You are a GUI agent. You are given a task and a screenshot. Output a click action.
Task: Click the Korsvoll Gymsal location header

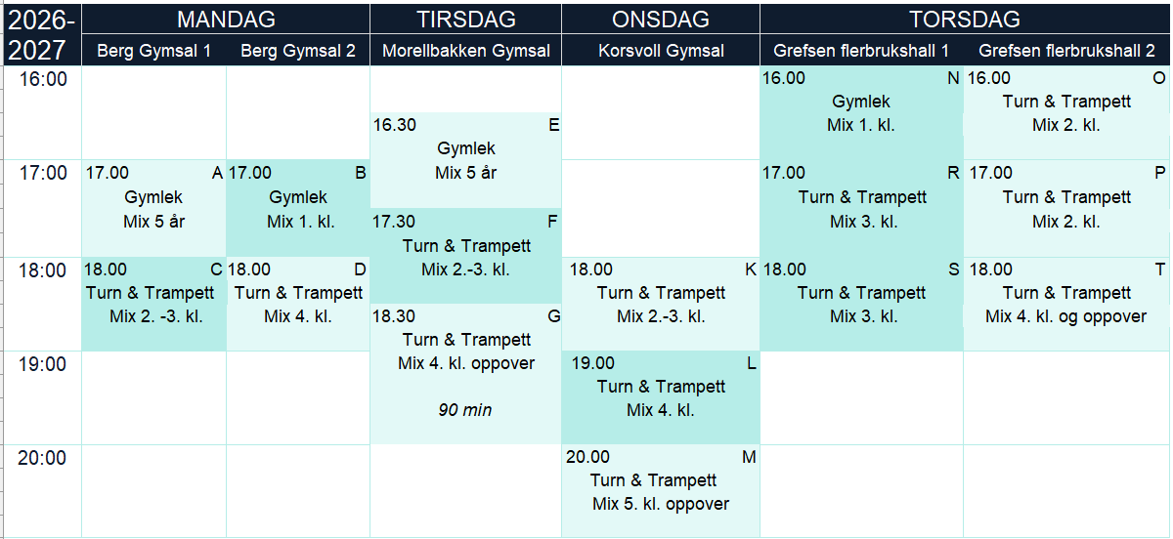[661, 51]
